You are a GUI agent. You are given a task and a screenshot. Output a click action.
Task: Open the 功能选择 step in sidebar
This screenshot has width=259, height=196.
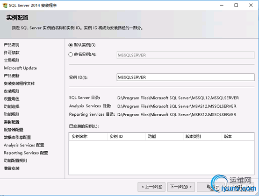(12, 106)
